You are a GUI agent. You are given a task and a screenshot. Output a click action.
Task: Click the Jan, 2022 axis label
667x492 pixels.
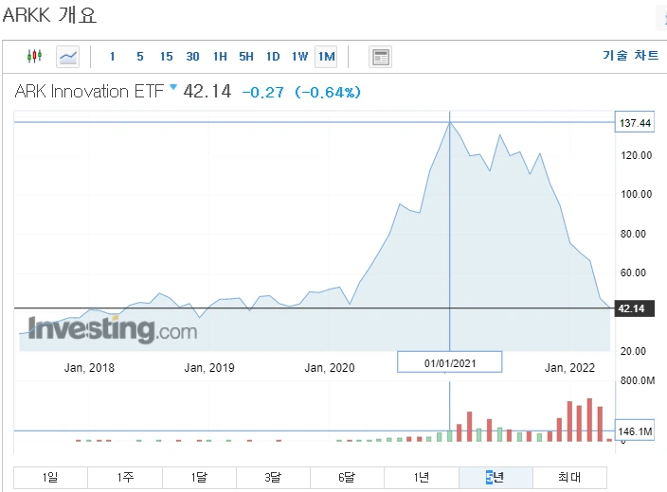pos(569,367)
